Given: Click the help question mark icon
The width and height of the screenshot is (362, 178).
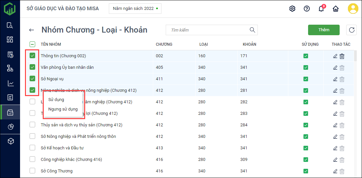Looking at the screenshot, I should click(307, 9).
